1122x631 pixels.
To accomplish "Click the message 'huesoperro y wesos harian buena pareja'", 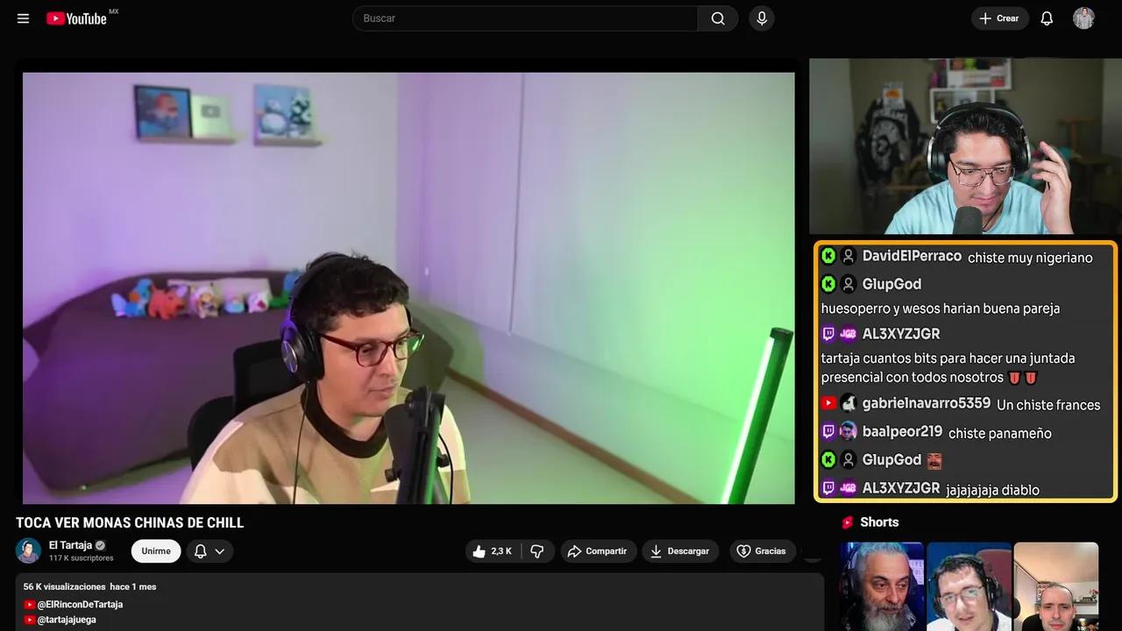I will [941, 308].
